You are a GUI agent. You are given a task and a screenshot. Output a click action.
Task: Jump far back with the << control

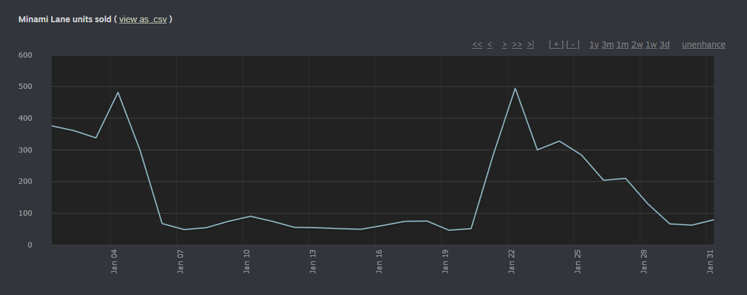coord(477,44)
